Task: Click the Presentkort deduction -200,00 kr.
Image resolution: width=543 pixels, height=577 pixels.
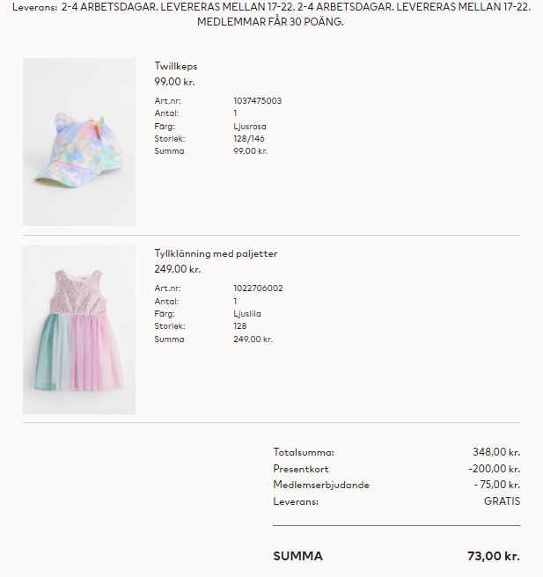Action: point(494,469)
